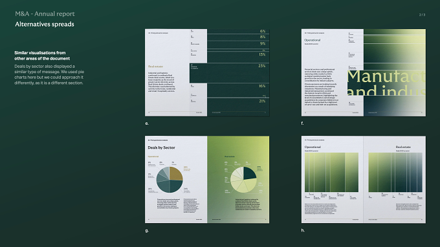Click the 'M&A - Annual report' title
Viewport: 440px width, 247px height.
[45, 14]
